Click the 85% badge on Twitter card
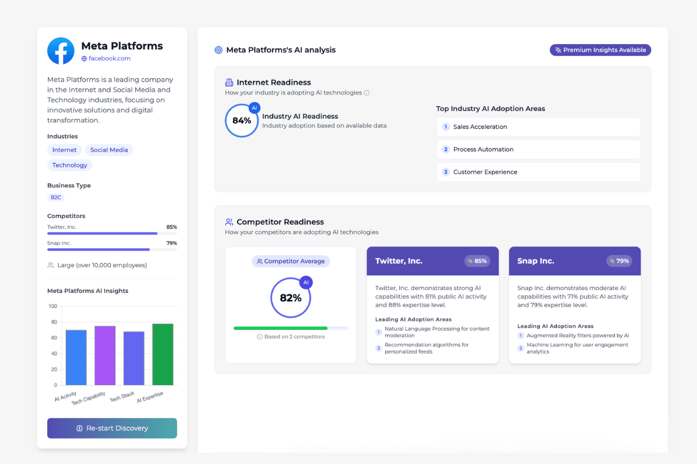697x464 pixels. (477, 261)
